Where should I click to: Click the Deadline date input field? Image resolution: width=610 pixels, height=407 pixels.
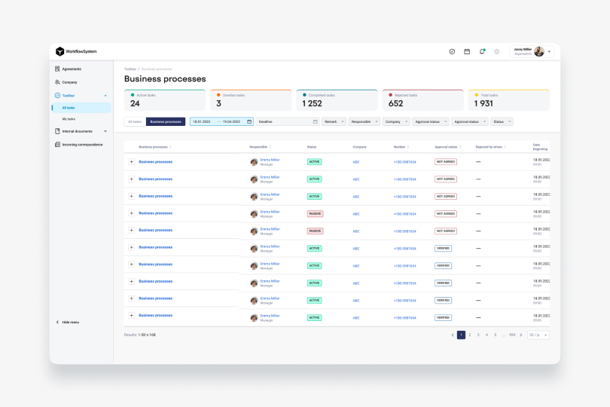[x=286, y=121]
